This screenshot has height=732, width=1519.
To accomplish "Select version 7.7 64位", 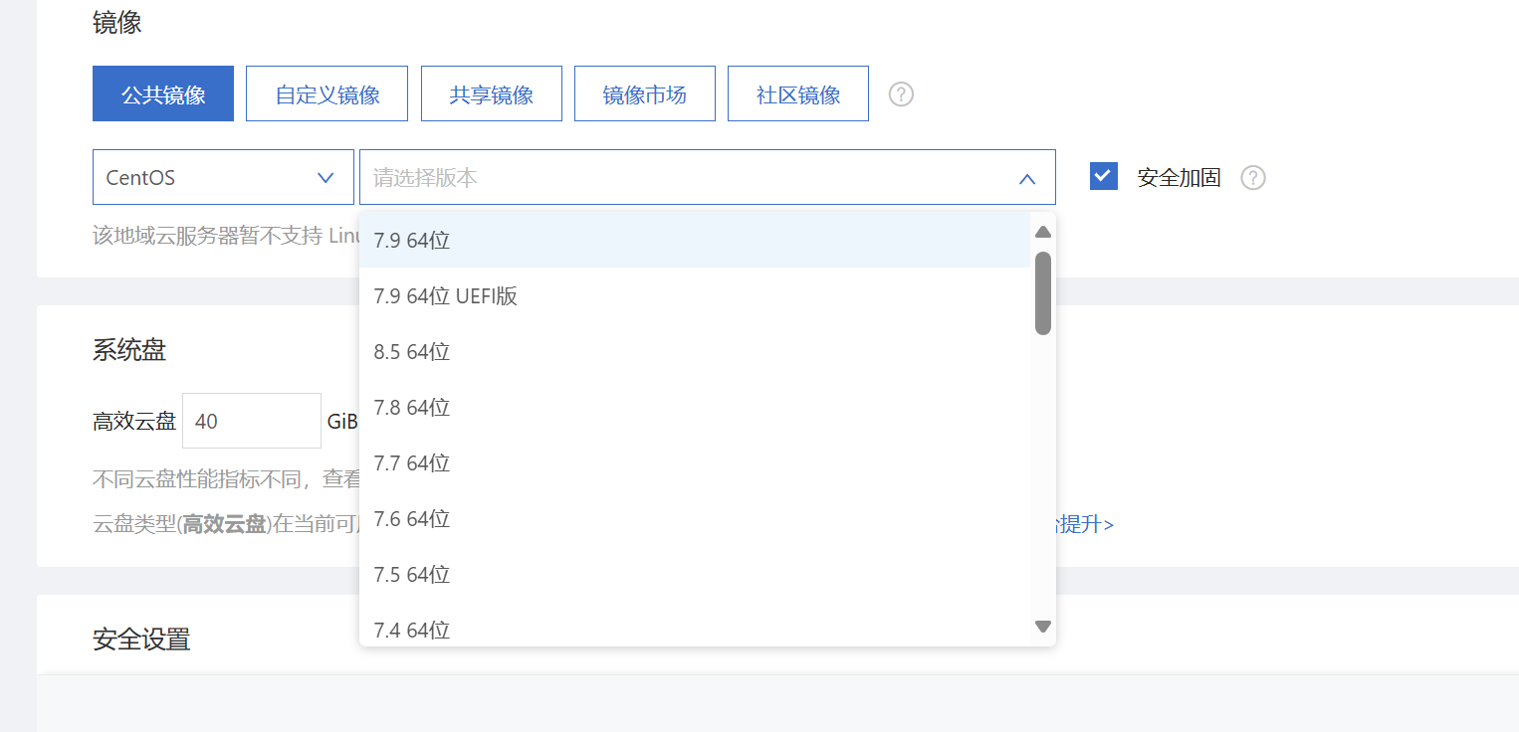I will pos(695,462).
